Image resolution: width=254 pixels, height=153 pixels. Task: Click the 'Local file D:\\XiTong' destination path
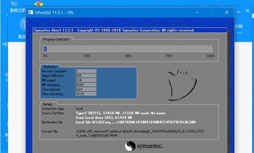click(x=136, y=122)
